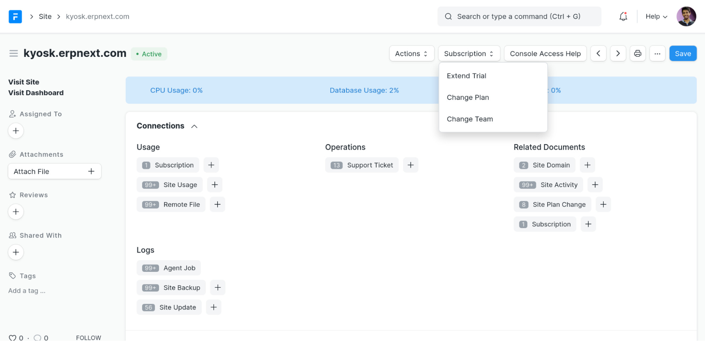
Task: Click the Save button
Action: 682,54
